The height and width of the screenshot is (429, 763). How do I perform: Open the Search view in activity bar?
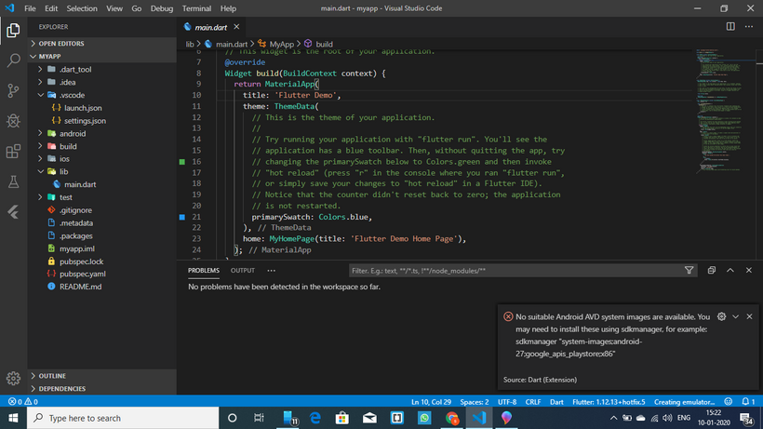coord(13,60)
